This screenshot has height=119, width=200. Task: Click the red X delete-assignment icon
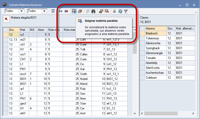click(66, 11)
